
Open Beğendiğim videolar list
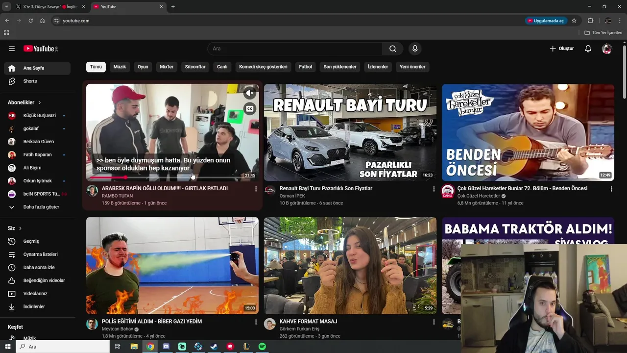tap(37, 280)
